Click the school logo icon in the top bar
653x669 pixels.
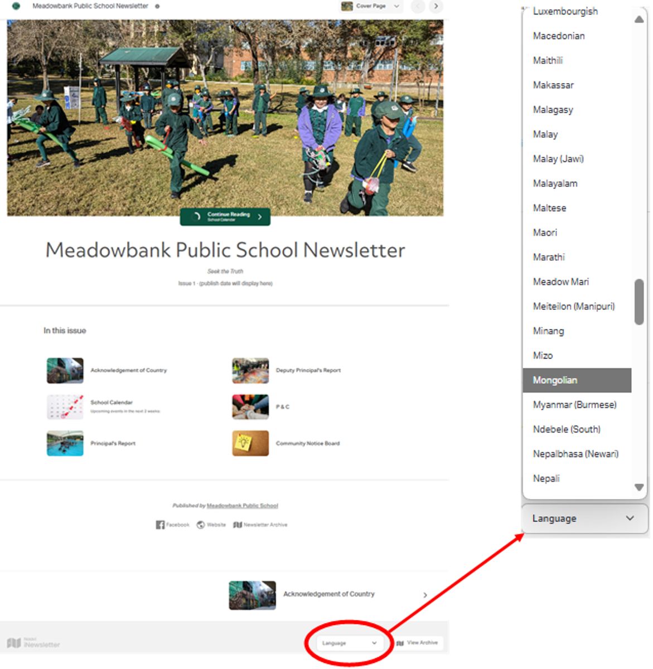[x=16, y=6]
